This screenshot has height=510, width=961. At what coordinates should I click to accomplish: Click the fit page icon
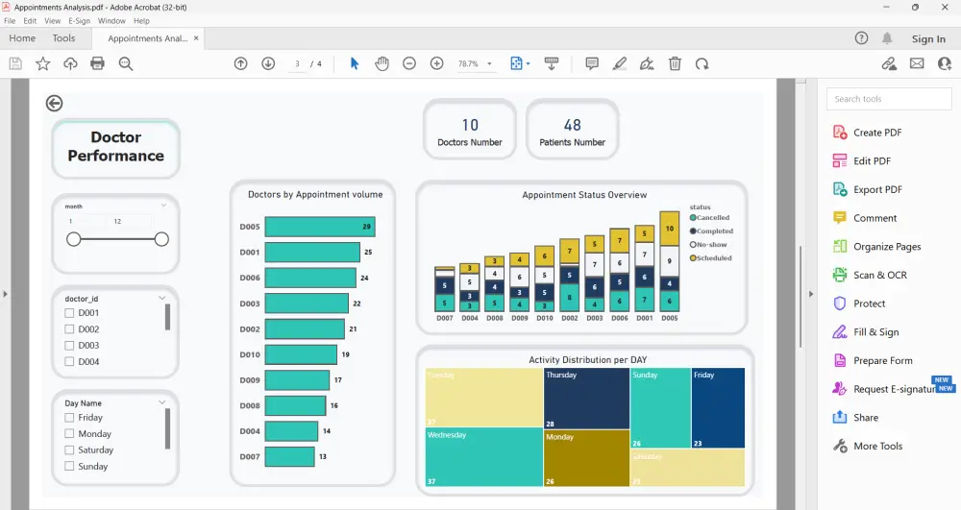click(517, 63)
